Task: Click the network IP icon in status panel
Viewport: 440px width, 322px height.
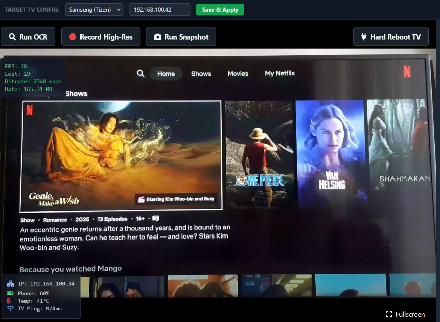Action: pyautogui.click(x=11, y=284)
